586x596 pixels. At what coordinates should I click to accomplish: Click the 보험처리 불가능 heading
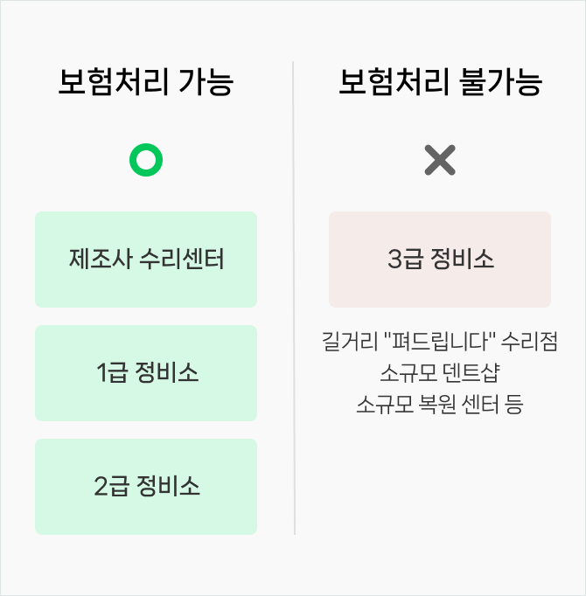[x=440, y=82]
